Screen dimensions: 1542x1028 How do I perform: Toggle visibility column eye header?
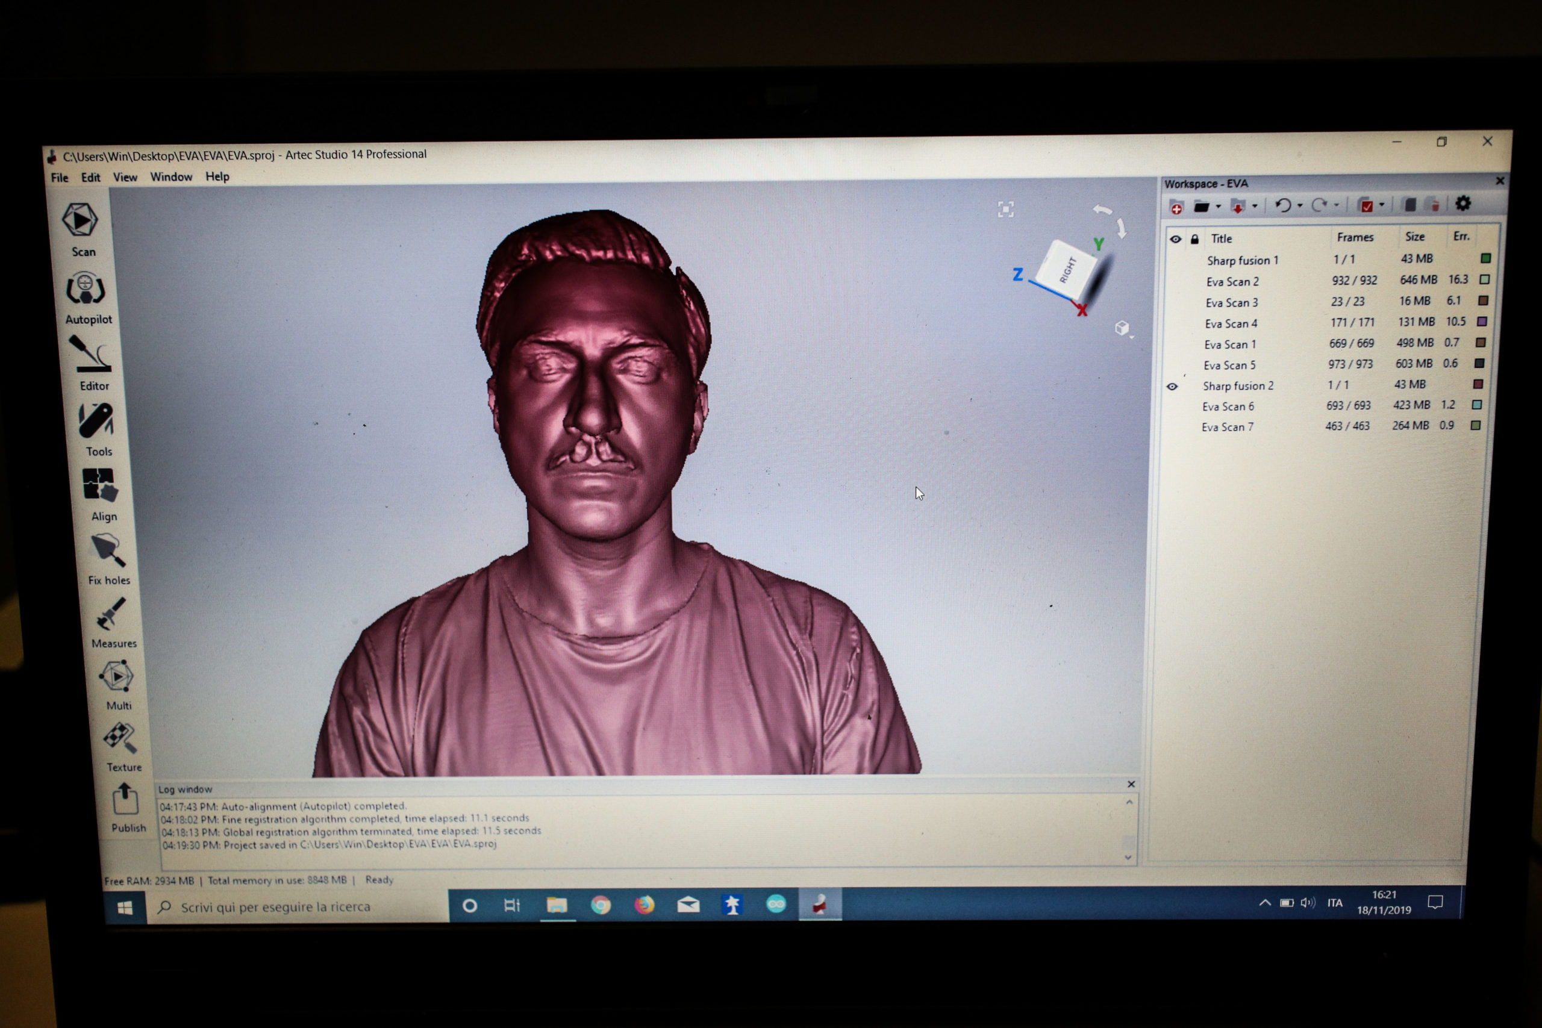pyautogui.click(x=1176, y=239)
